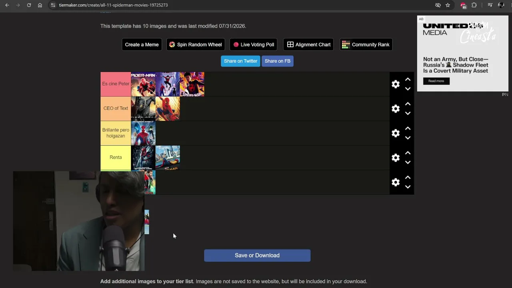This screenshot has width=512, height=288.
Task: Open settings gear for Es cine Peter tier
Action: (396, 84)
